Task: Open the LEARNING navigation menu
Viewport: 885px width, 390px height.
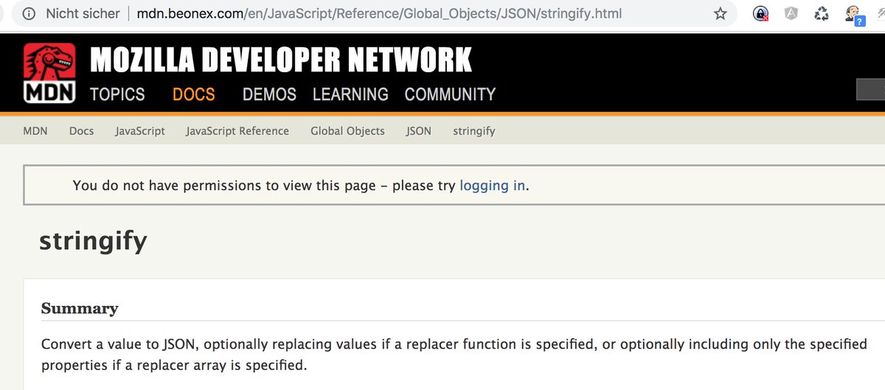Action: tap(350, 94)
